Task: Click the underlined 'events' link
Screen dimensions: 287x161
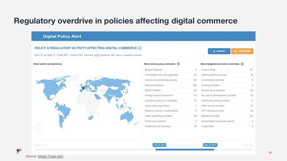Action: (x=97, y=55)
